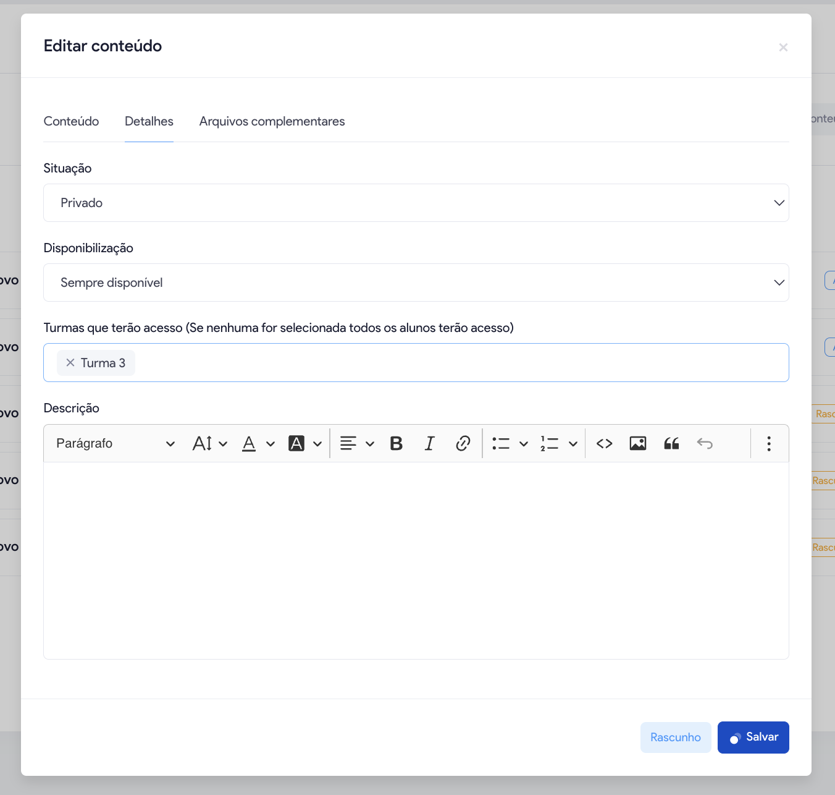Switch to the Conteúdo tab
This screenshot has width=835, height=795.
coord(71,121)
